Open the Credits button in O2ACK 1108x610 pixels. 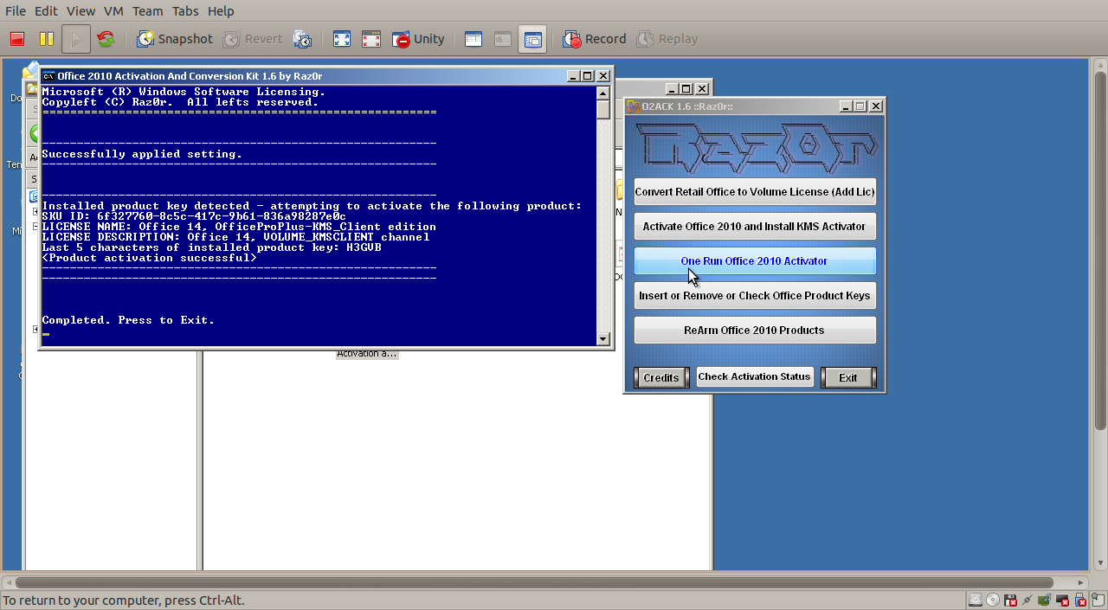tap(661, 378)
